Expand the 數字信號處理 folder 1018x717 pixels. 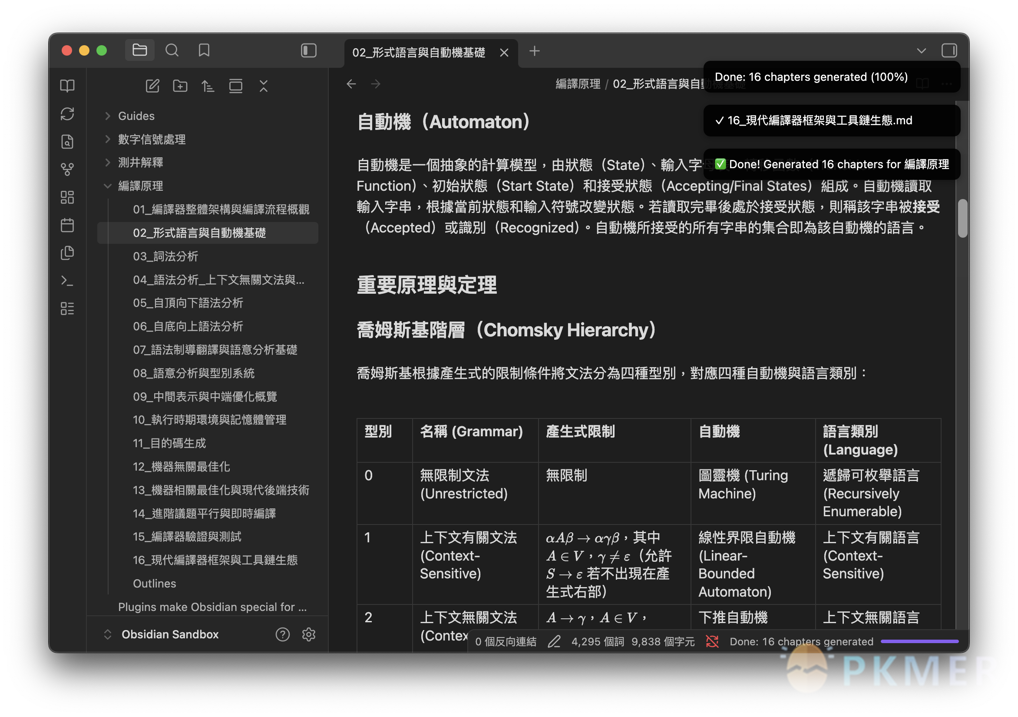(208, 139)
